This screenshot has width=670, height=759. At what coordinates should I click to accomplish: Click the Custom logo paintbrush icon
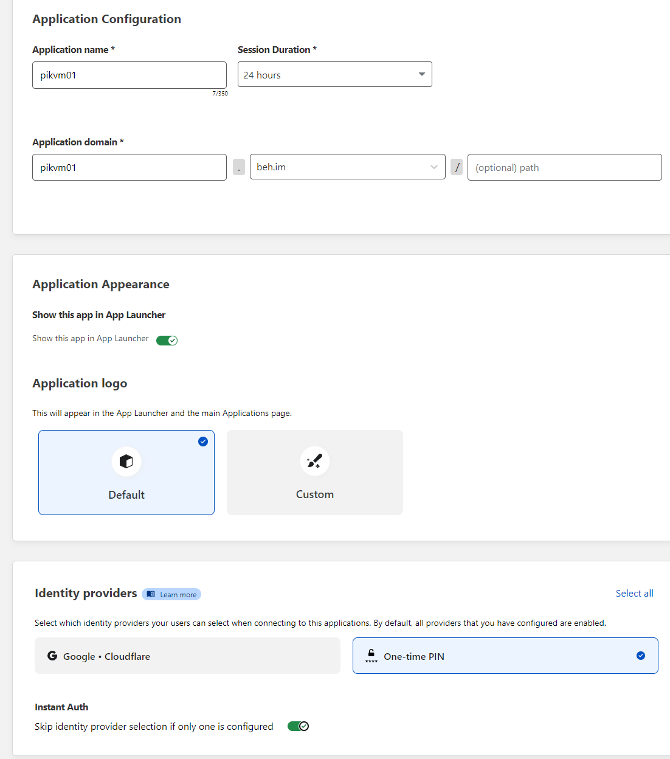tap(314, 461)
